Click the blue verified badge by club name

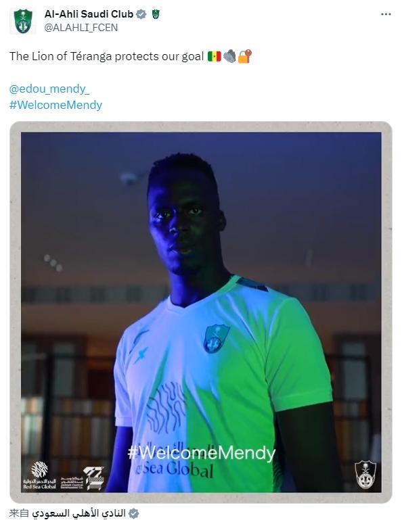141,14
